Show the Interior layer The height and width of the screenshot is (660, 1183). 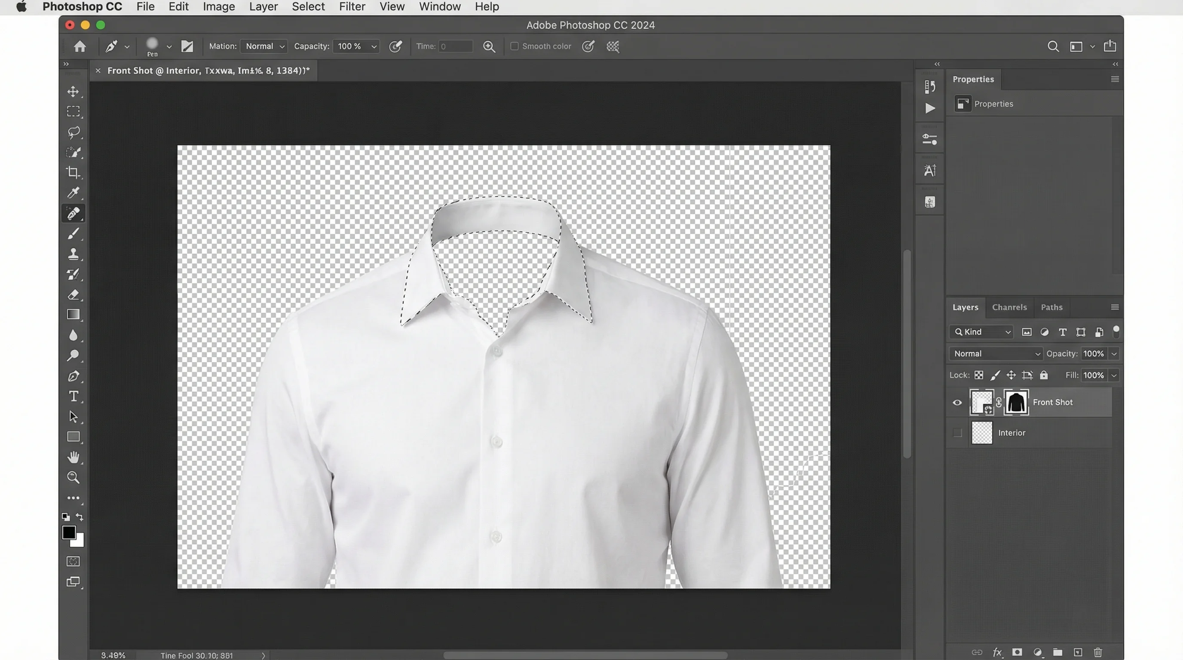(957, 432)
